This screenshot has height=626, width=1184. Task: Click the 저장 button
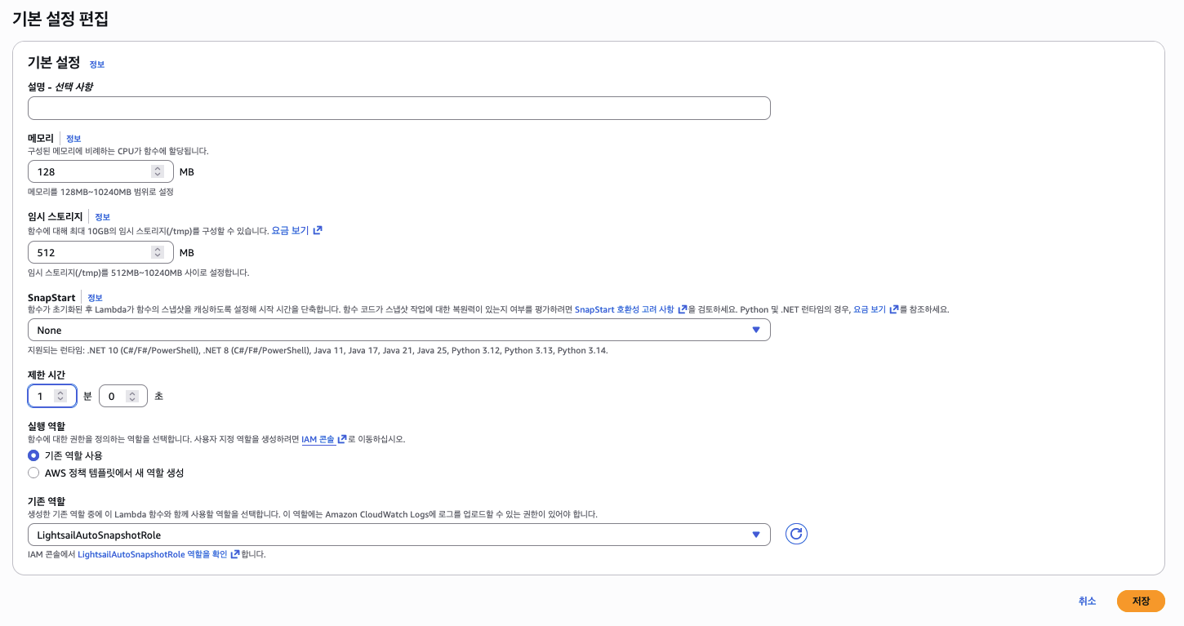1140,601
